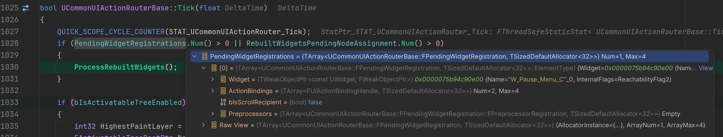Collapse the PendingWidgetRegistrations root node
This screenshot has height=137, width=723.
click(x=195, y=56)
